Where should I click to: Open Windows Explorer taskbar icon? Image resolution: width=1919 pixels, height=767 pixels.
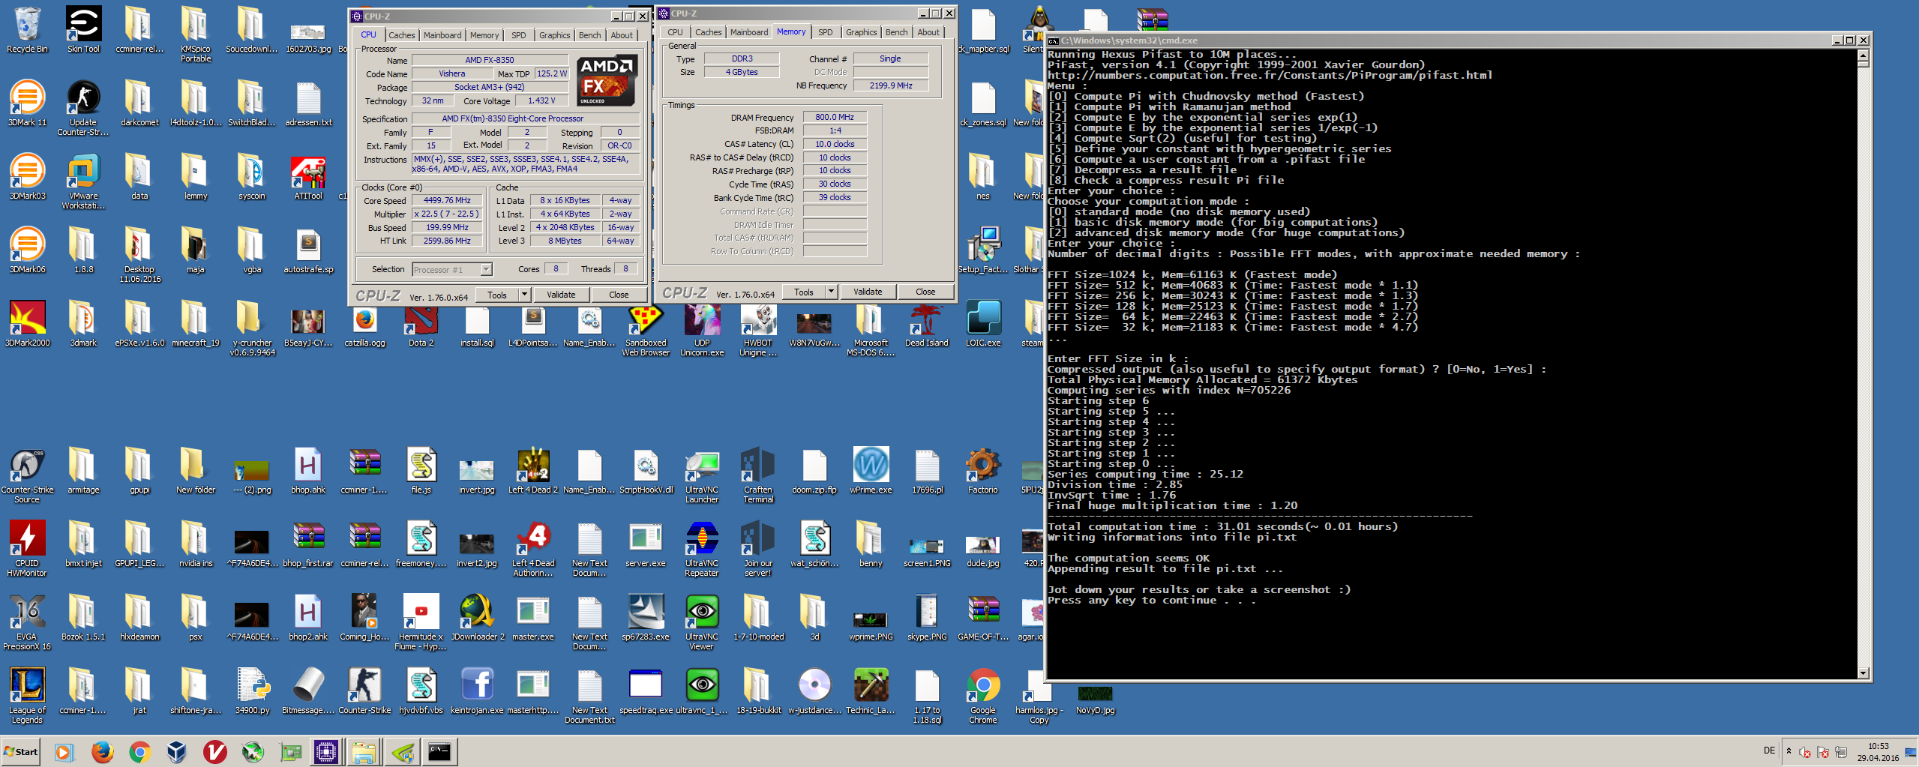[x=364, y=751]
